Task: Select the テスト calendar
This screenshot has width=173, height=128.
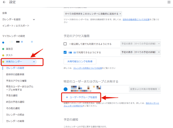Action: tap(9, 55)
